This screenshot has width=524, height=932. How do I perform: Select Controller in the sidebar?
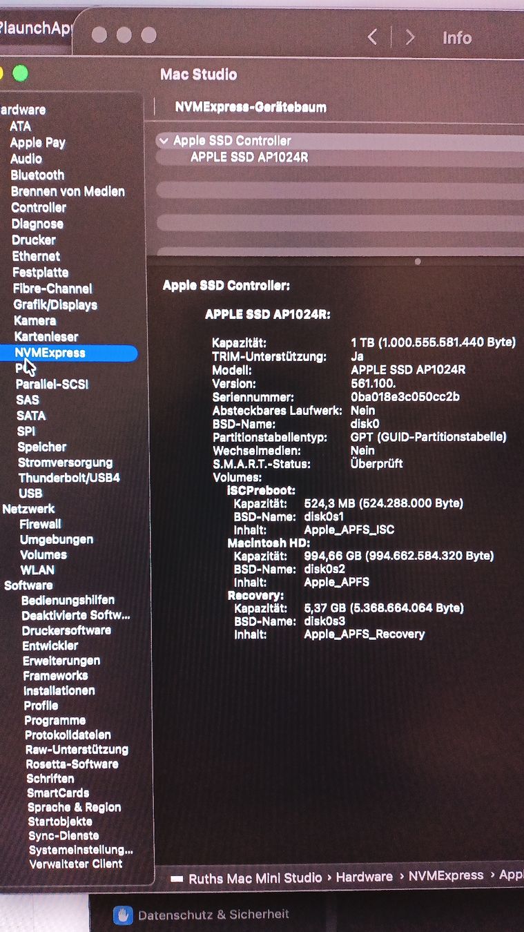(x=39, y=208)
